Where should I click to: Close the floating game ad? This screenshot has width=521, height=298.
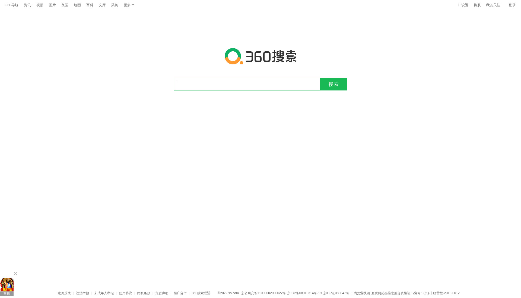[15, 274]
